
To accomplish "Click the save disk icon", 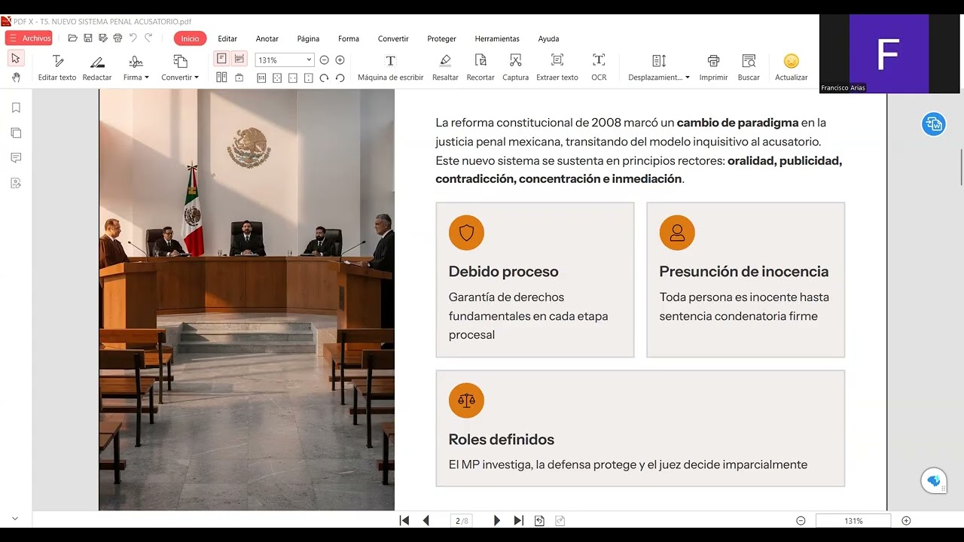I will (x=88, y=38).
